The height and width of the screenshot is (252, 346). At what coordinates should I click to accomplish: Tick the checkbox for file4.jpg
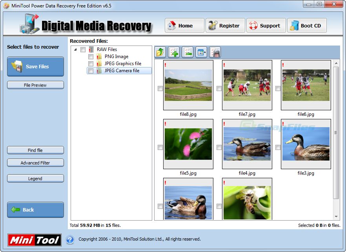pos(219,147)
